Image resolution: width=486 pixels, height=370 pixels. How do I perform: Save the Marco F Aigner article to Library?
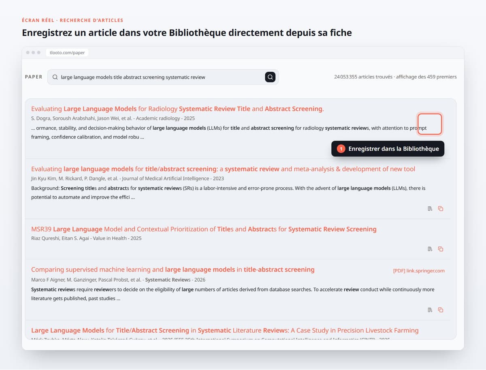point(430,310)
